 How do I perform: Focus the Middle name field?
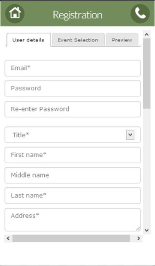(73, 175)
